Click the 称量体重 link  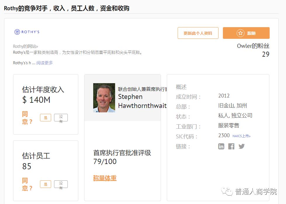[105, 178]
